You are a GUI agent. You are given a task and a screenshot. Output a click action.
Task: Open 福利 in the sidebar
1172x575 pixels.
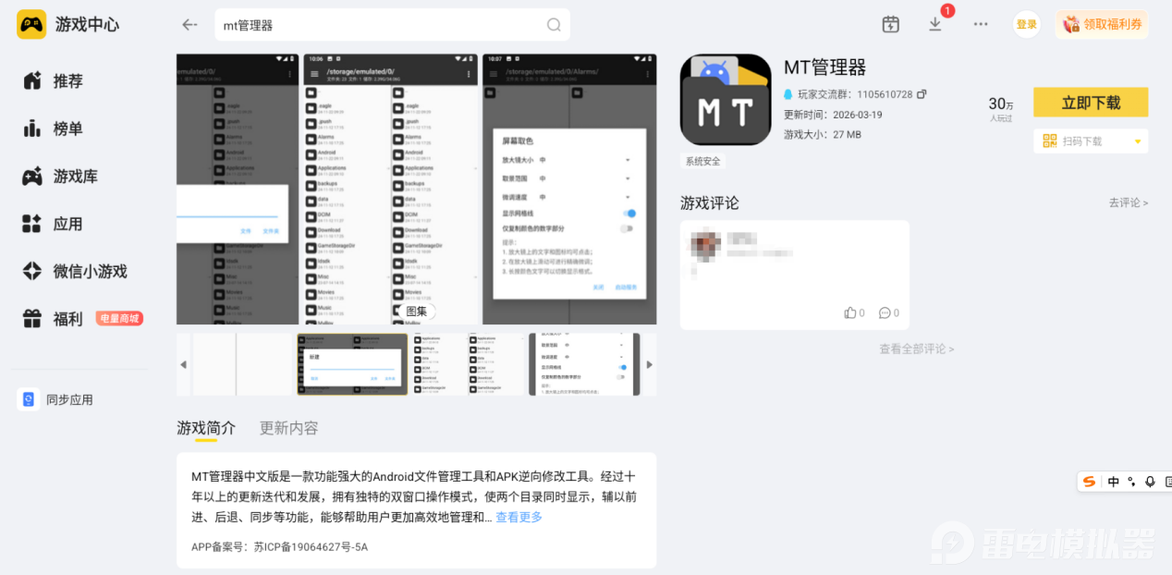coord(53,319)
